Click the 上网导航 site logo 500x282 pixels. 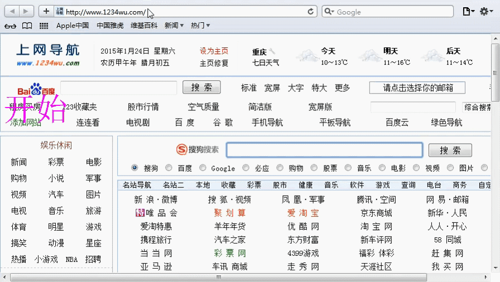point(48,55)
